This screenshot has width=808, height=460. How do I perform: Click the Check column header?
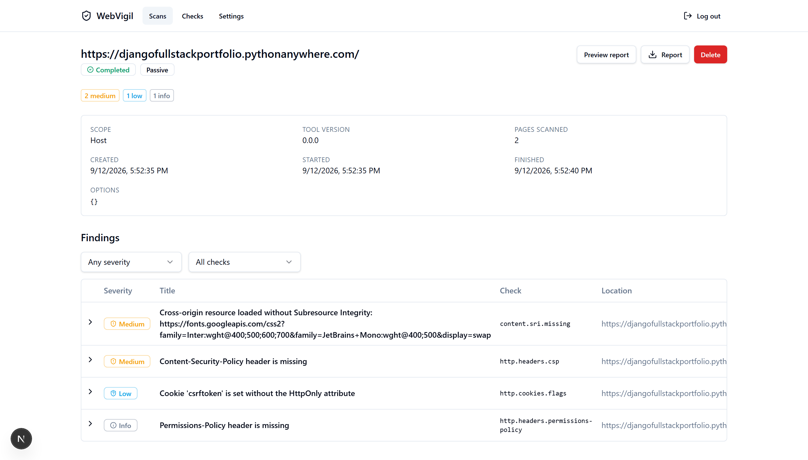(x=510, y=291)
